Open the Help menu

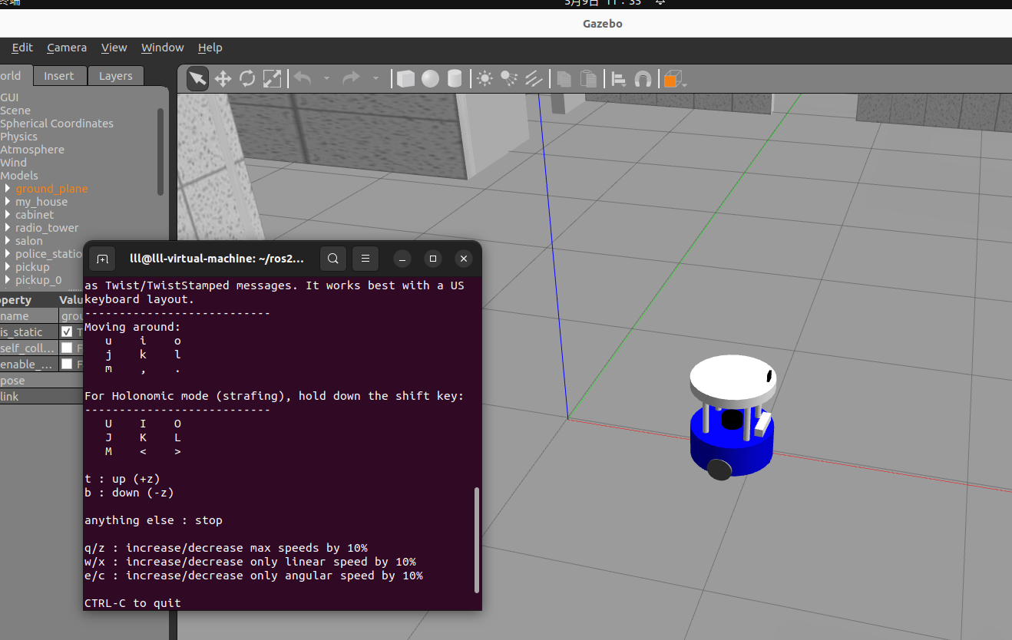coord(210,48)
